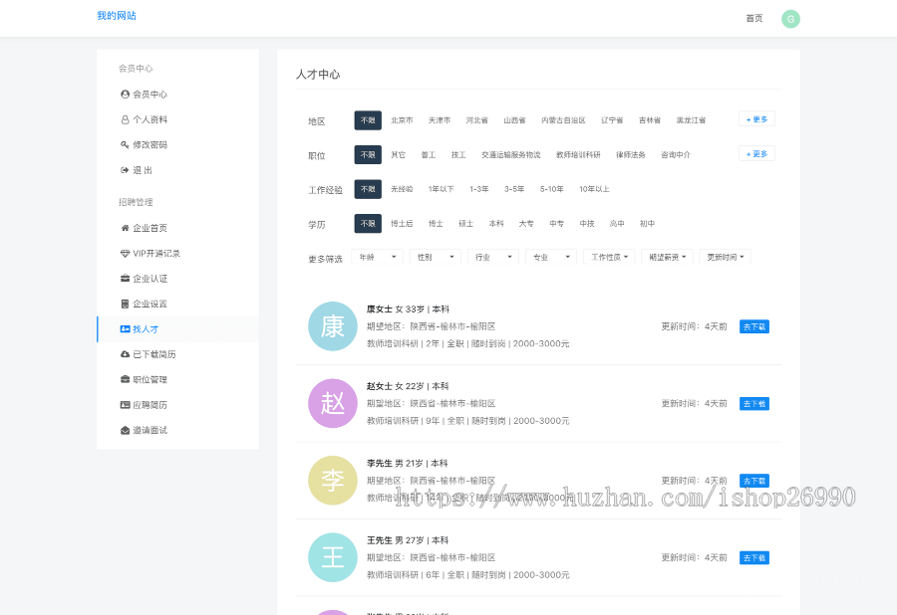The image size is (897, 615).
Task: Open 个人资料 menu item
Action: click(178, 119)
